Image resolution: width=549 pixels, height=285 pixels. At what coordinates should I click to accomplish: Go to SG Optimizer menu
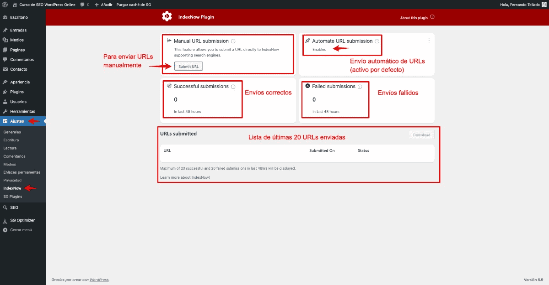23,220
